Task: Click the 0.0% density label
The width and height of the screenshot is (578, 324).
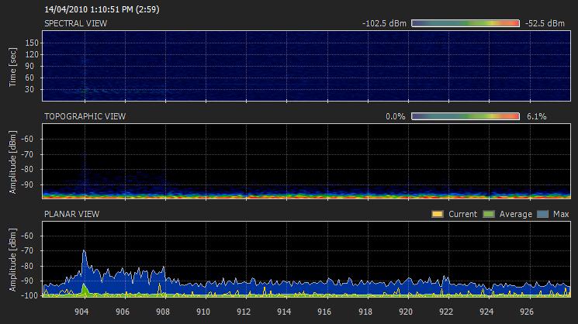Action: [395, 116]
